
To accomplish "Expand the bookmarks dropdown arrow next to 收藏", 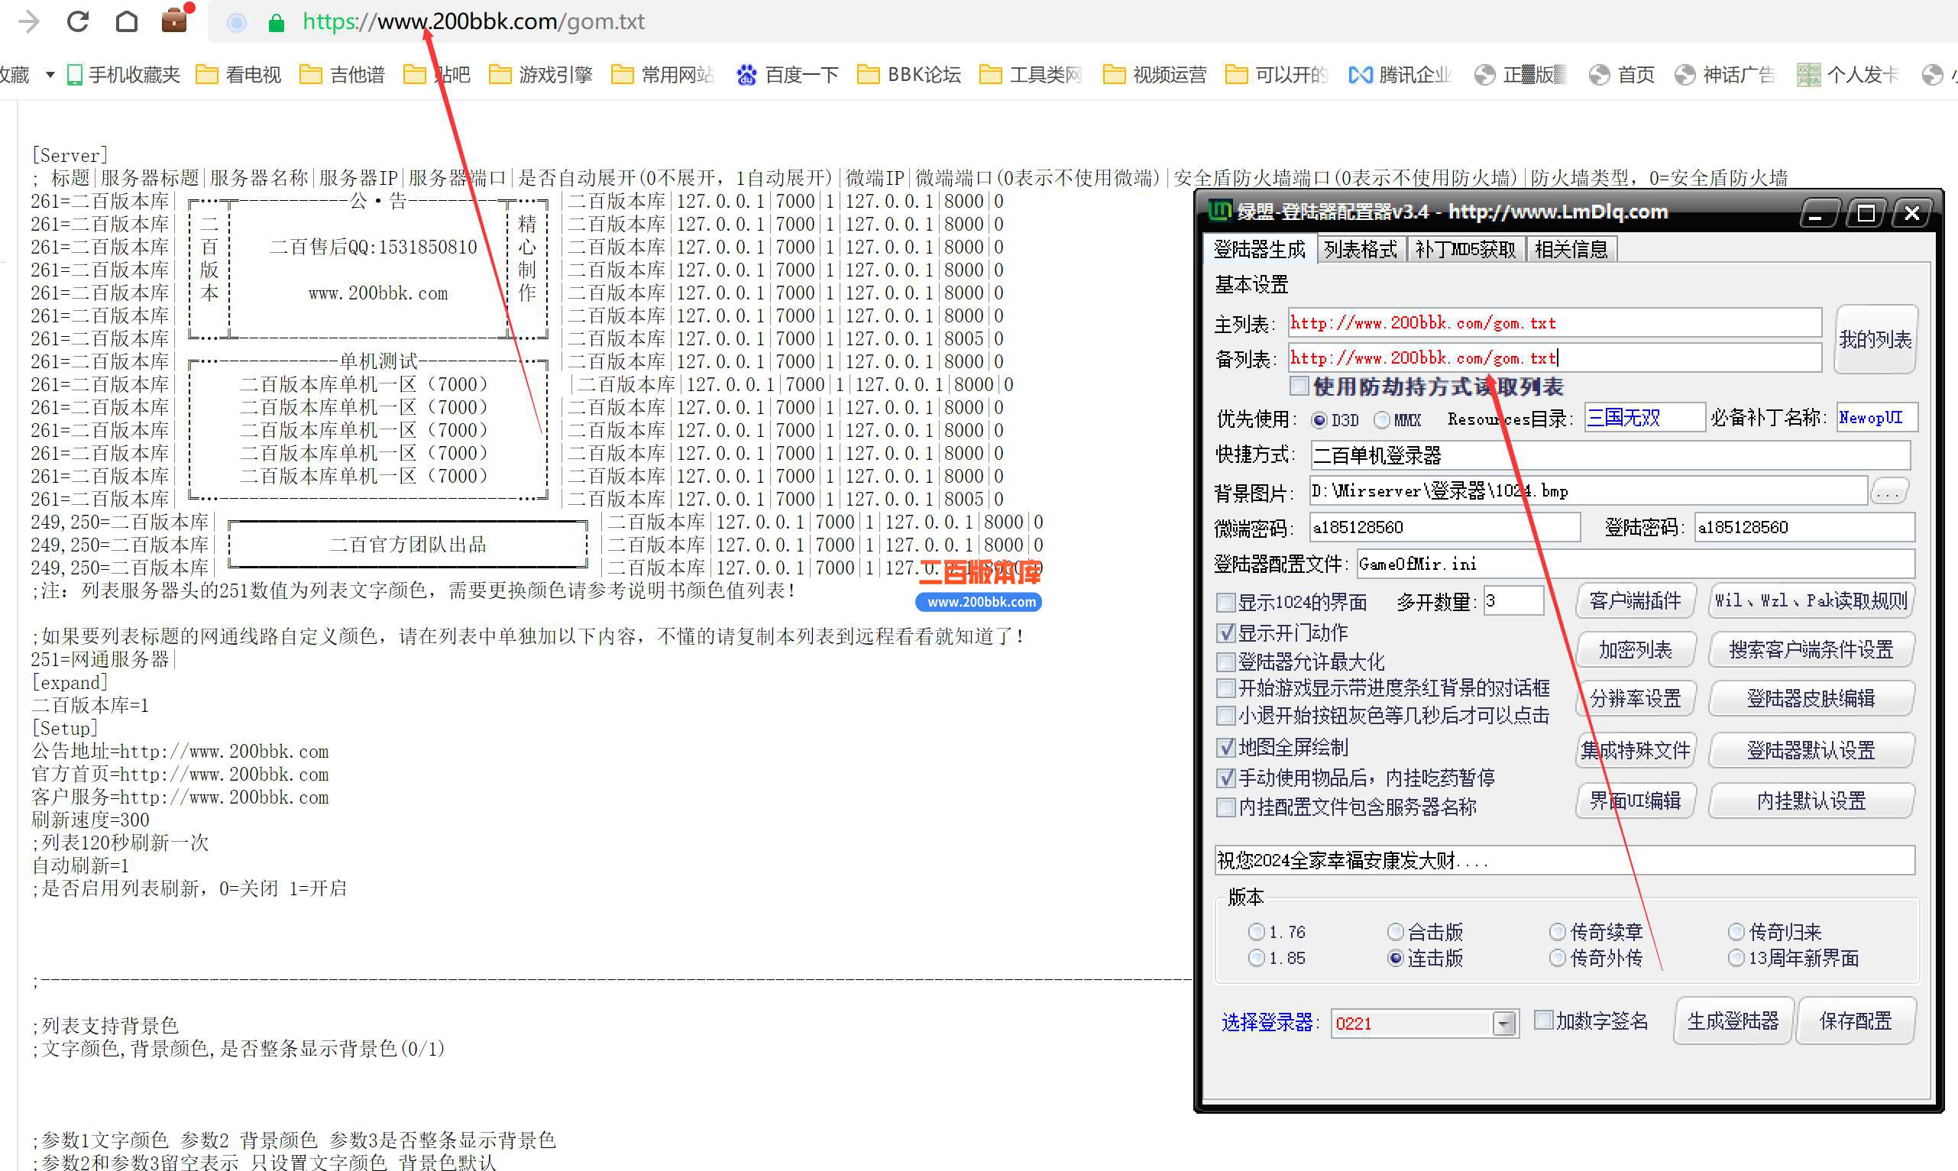I will pyautogui.click(x=50, y=75).
